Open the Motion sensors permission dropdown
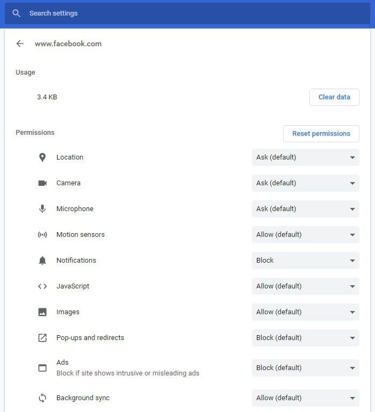This screenshot has width=375, height=412. click(x=305, y=234)
